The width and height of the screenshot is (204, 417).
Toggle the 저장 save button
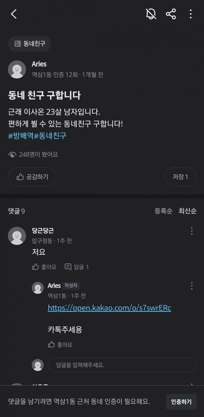(x=180, y=177)
